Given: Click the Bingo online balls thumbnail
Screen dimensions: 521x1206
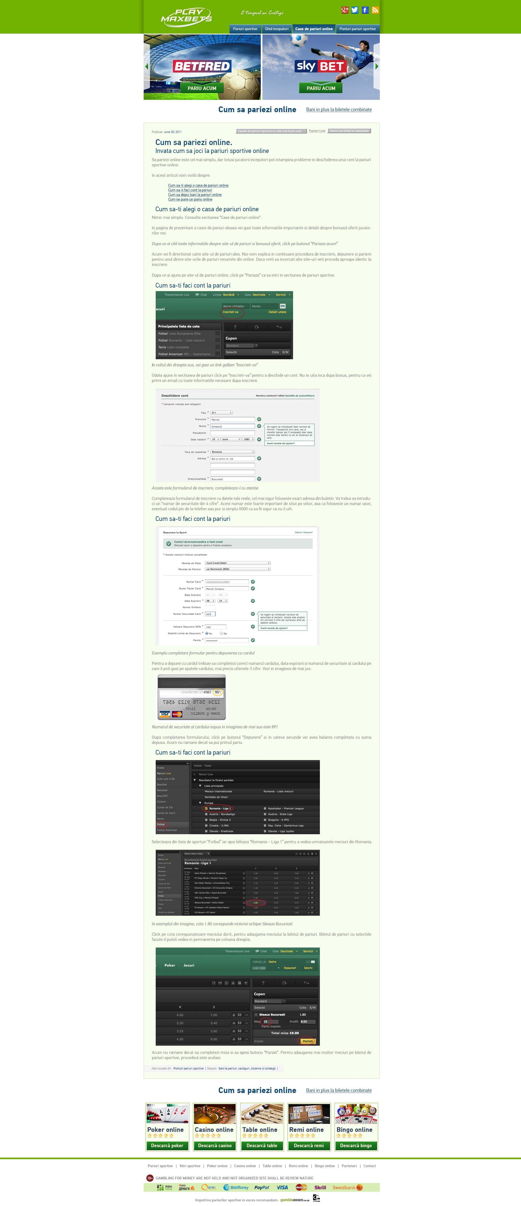Looking at the screenshot, I should point(356,1114).
